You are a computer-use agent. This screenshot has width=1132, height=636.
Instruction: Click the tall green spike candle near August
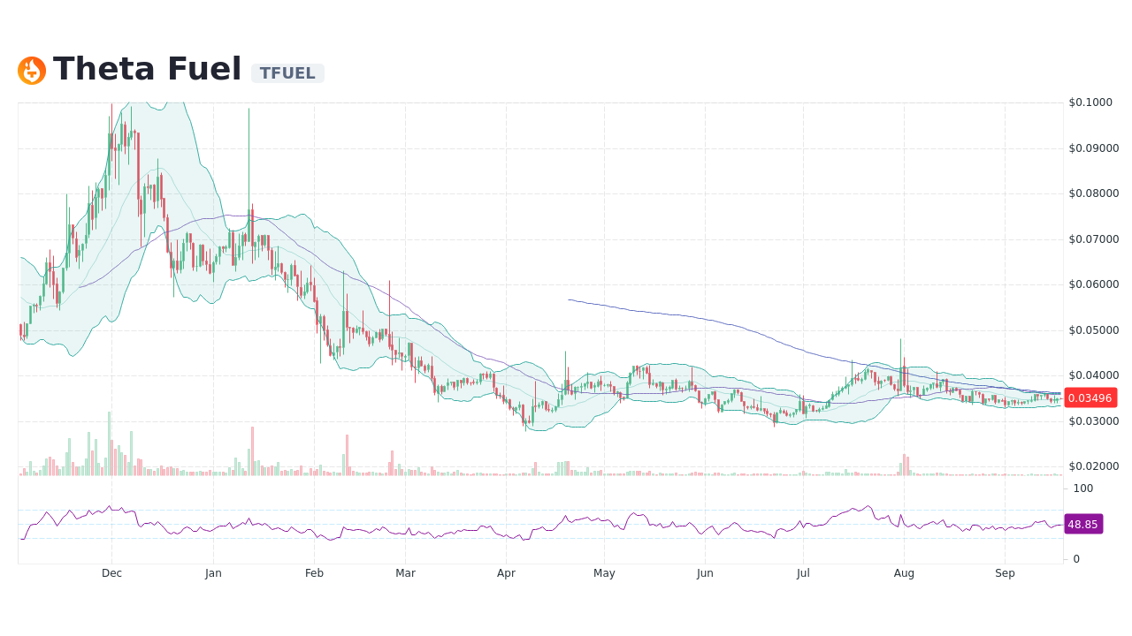[901, 362]
